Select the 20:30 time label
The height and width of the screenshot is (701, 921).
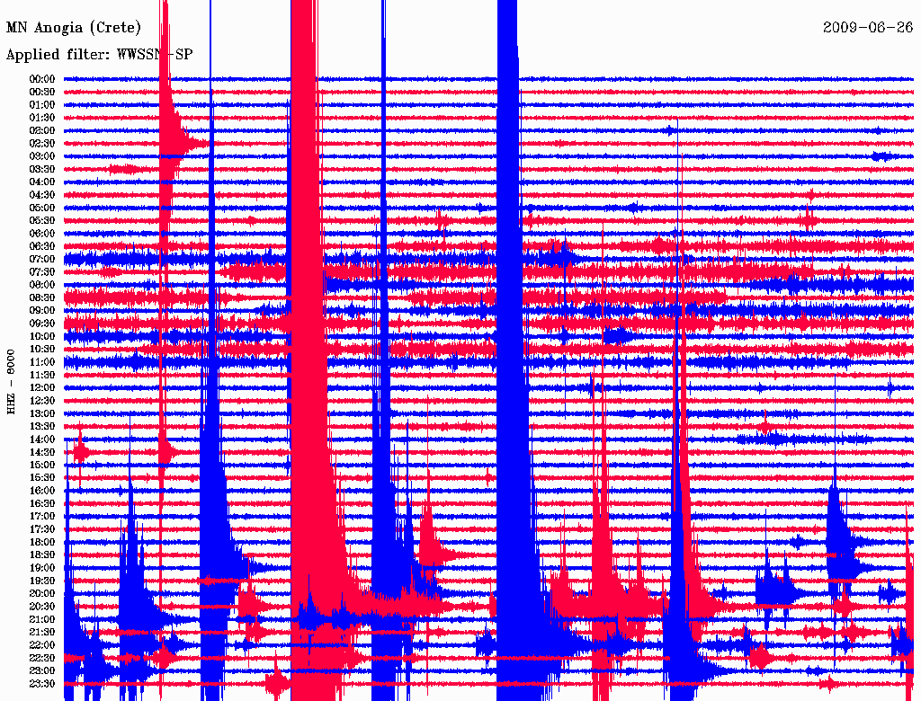(x=42, y=607)
